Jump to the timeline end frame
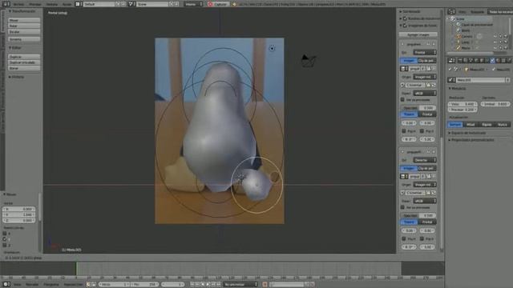 click(219, 285)
